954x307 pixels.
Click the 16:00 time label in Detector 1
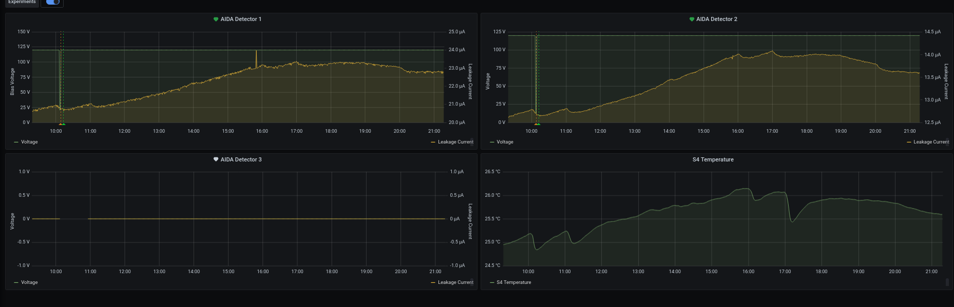(x=262, y=131)
